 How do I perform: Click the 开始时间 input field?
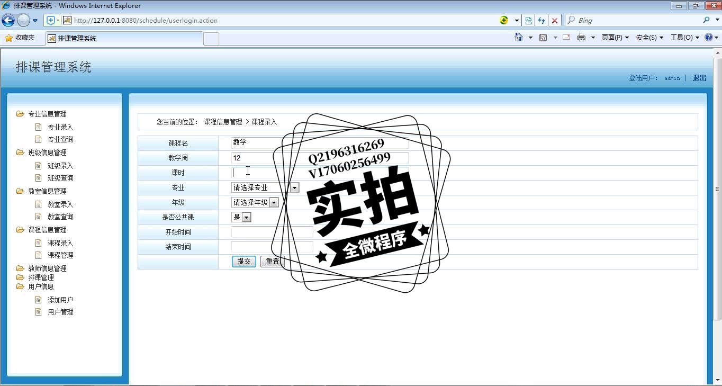(272, 232)
